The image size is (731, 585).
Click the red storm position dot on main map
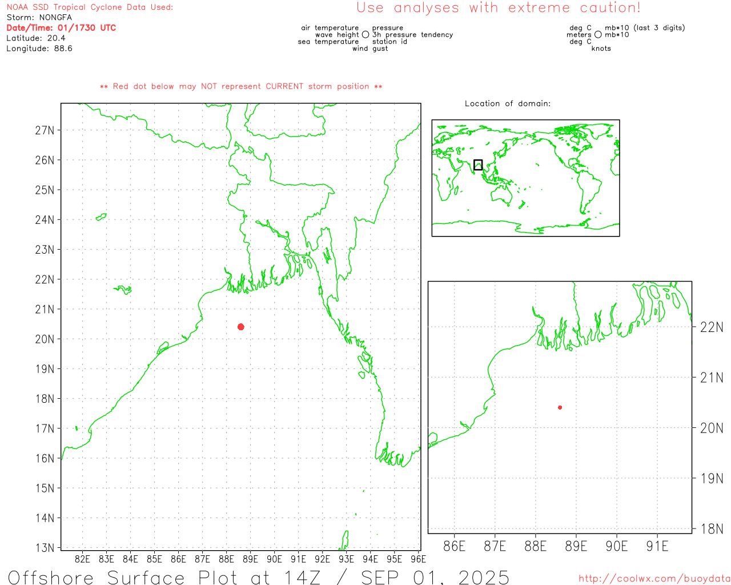pos(241,327)
